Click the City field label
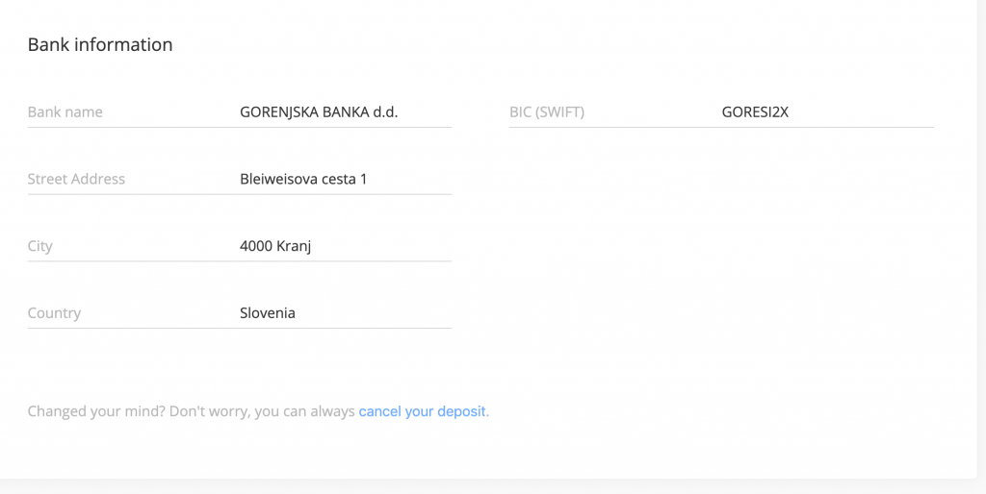The height and width of the screenshot is (494, 986). [39, 246]
